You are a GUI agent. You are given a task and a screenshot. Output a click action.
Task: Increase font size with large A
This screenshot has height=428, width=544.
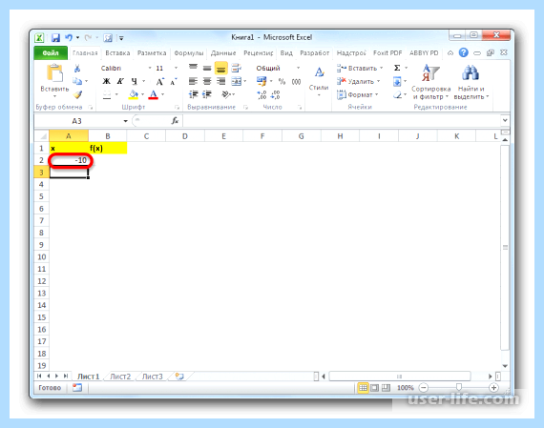click(159, 82)
